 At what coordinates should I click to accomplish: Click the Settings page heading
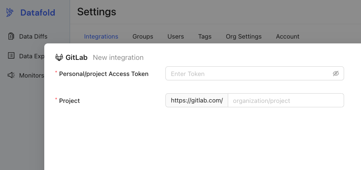[x=97, y=12]
